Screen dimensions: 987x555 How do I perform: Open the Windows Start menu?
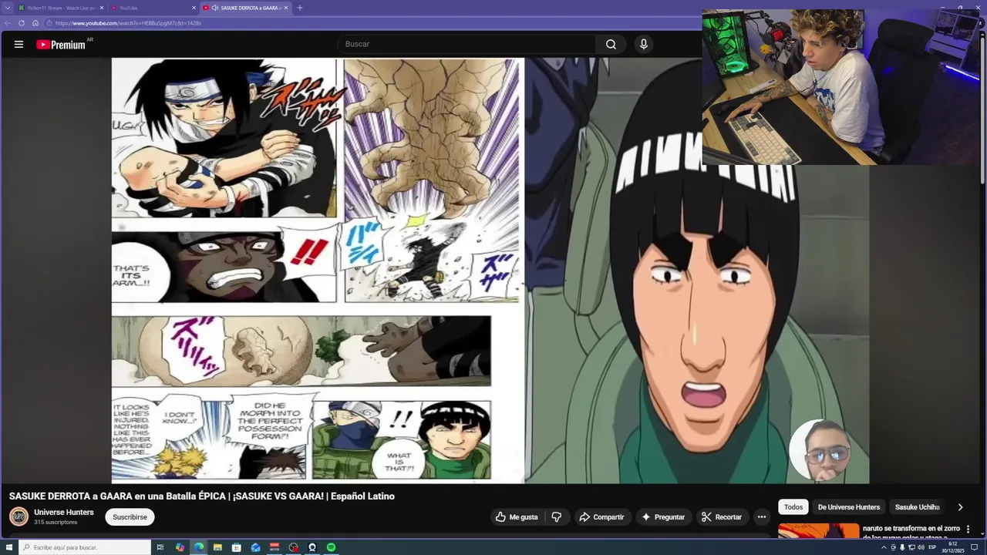pos(8,547)
